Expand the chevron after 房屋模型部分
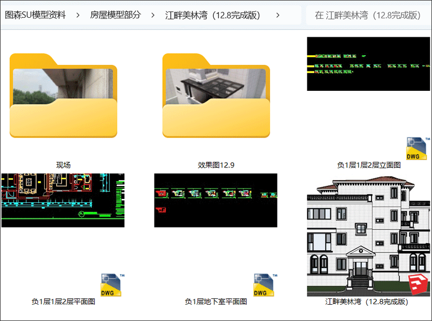The image size is (432, 321). pos(153,15)
